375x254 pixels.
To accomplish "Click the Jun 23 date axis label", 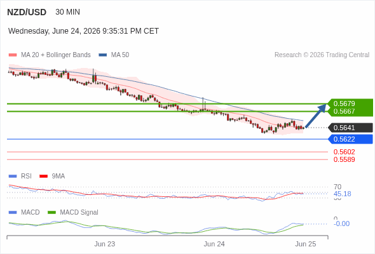I will tap(104, 244).
